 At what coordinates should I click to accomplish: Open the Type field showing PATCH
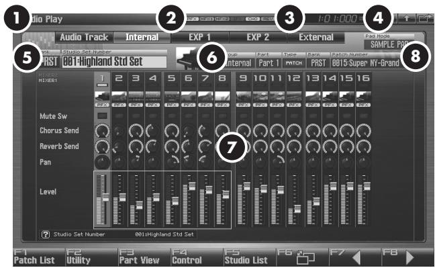pos(294,63)
